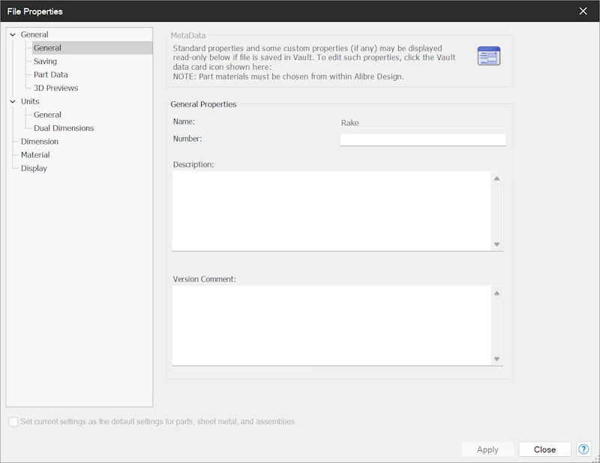
Task: Click inside the Version Comment text area
Action: coord(331,325)
